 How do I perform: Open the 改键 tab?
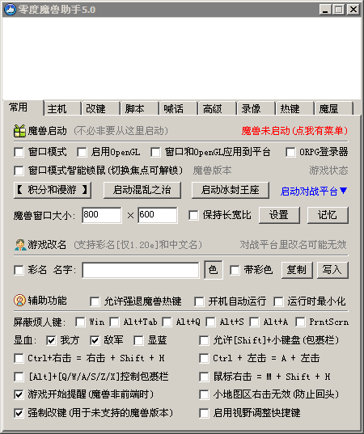[x=101, y=108]
